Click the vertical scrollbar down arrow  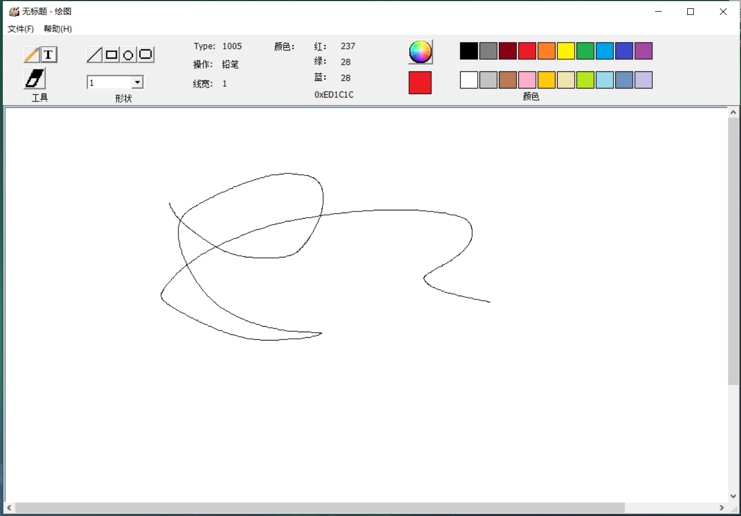point(733,497)
